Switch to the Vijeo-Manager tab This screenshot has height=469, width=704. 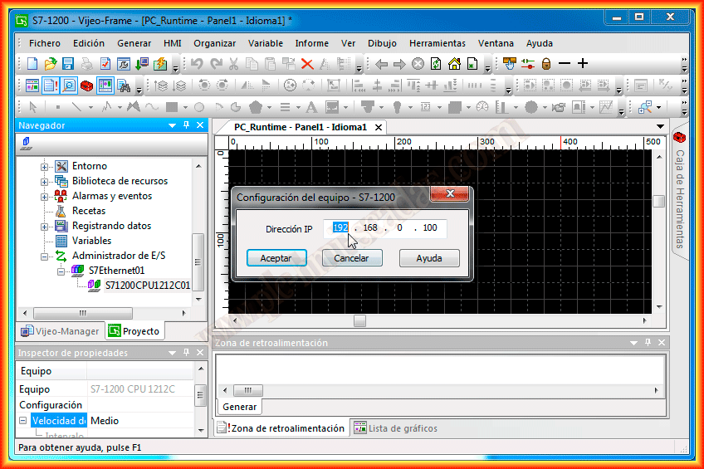pyautogui.click(x=59, y=331)
